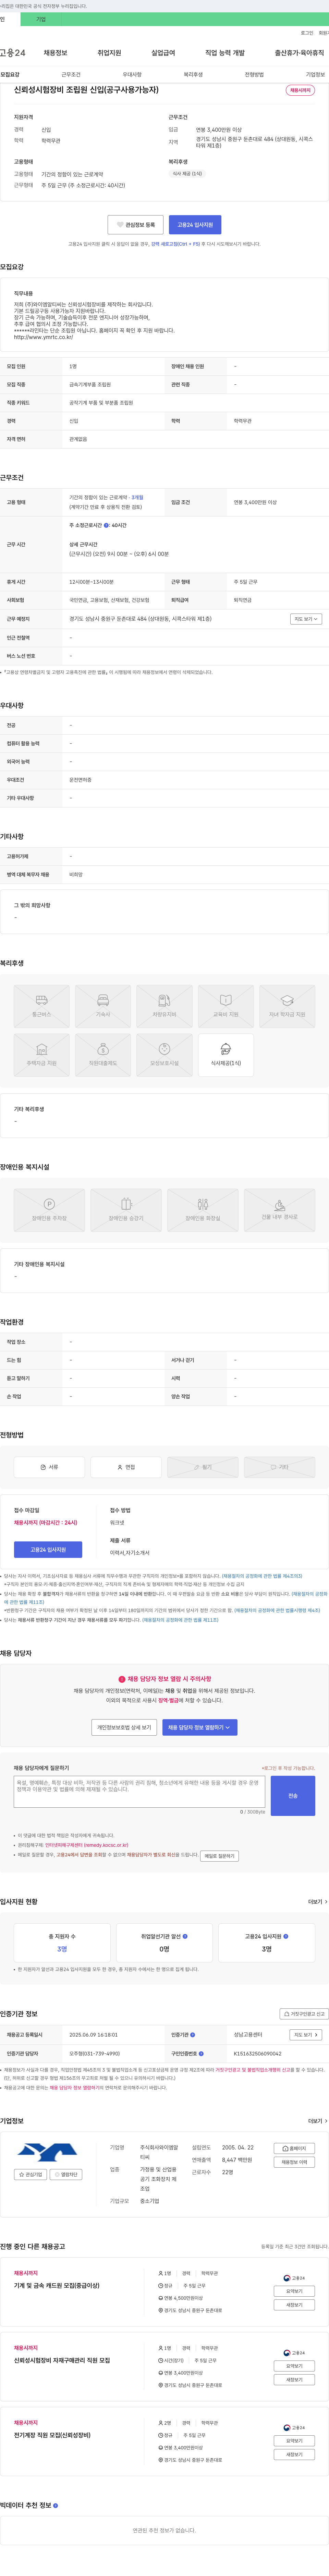This screenshot has width=329, height=2576.
Task: Toggle the 열람제한 button
Action: click(66, 2174)
